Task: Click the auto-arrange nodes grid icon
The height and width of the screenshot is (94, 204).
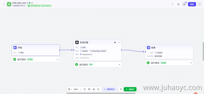Action: tap(89, 89)
